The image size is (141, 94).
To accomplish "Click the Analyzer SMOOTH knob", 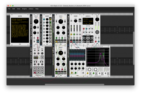I will [x=96, y=70].
